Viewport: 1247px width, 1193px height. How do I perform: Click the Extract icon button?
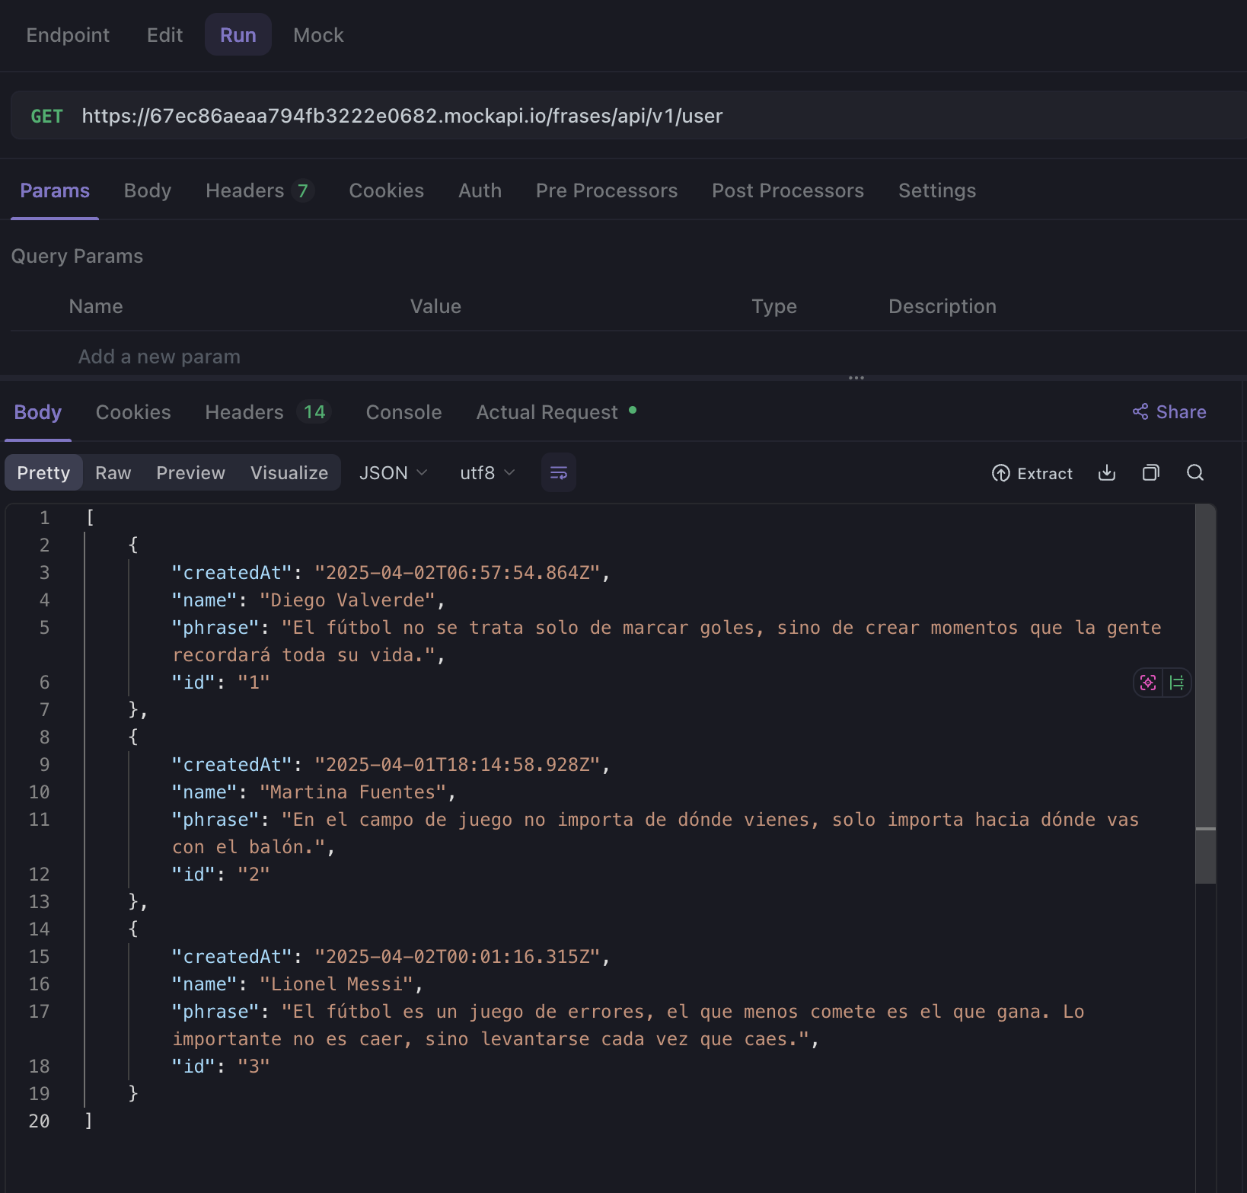click(x=1032, y=473)
